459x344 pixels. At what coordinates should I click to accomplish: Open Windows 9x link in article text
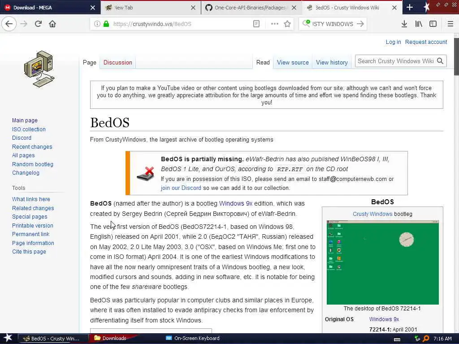236,203
